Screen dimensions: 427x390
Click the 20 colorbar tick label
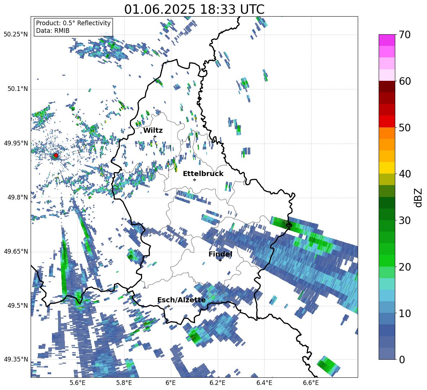click(x=405, y=267)
